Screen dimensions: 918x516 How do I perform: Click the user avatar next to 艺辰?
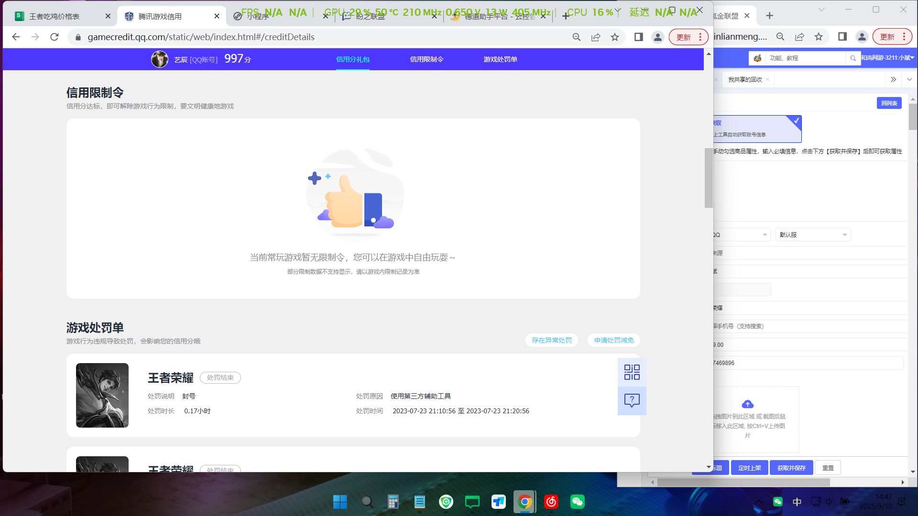pyautogui.click(x=160, y=59)
